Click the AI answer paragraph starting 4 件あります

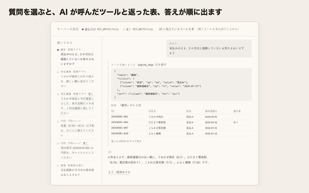coord(159,160)
